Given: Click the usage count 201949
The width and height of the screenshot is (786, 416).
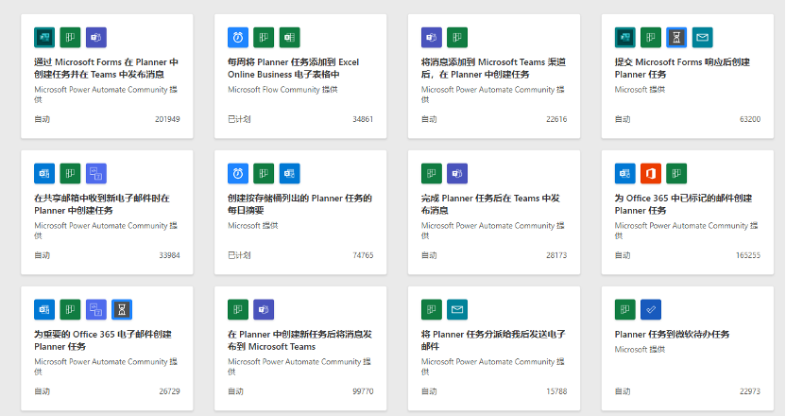Looking at the screenshot, I should (167, 119).
